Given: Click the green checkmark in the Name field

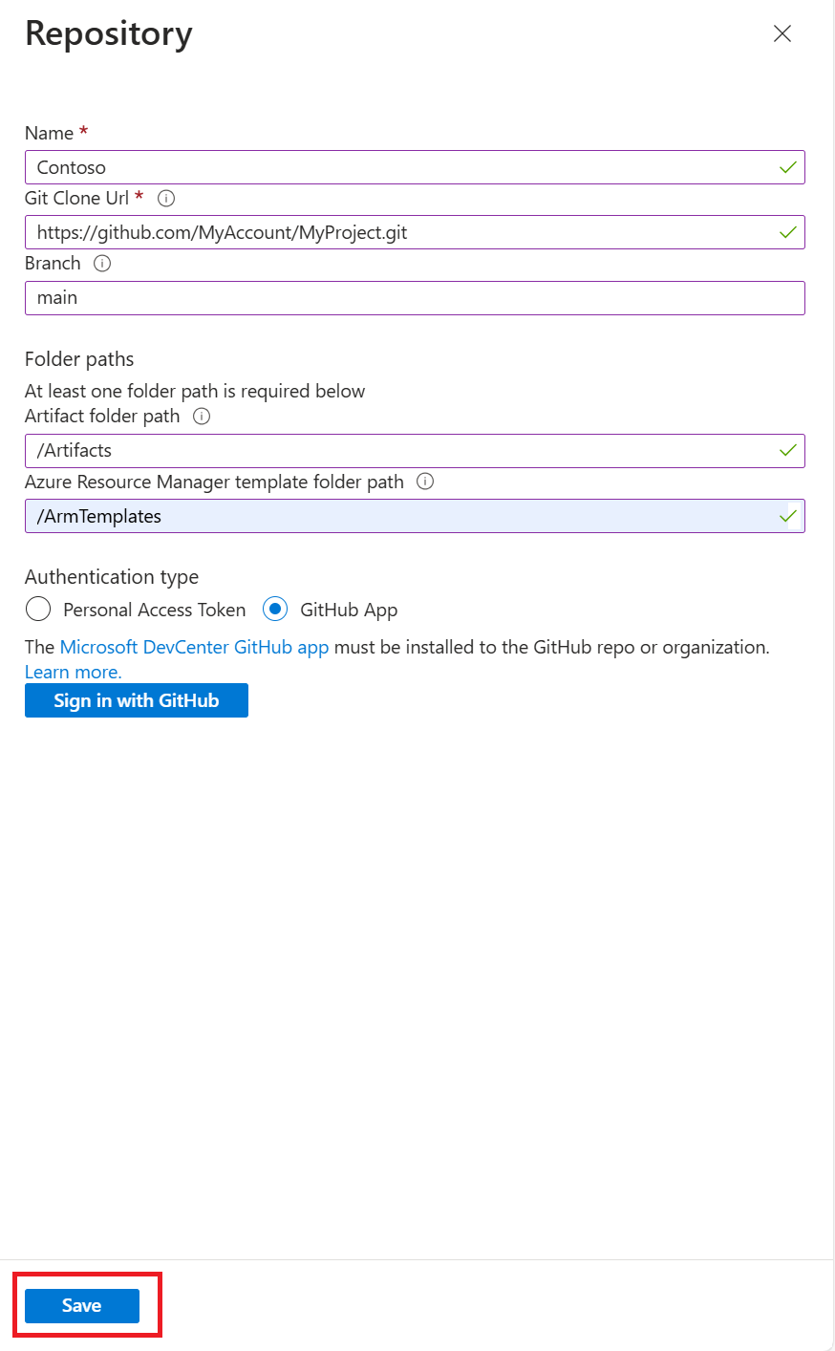Looking at the screenshot, I should (x=787, y=167).
